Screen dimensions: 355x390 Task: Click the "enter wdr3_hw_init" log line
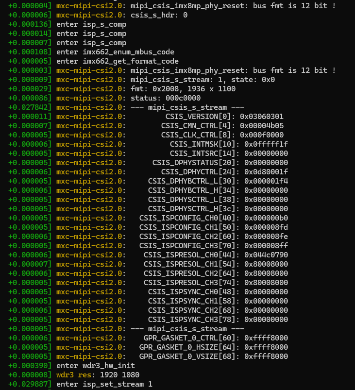96,366
